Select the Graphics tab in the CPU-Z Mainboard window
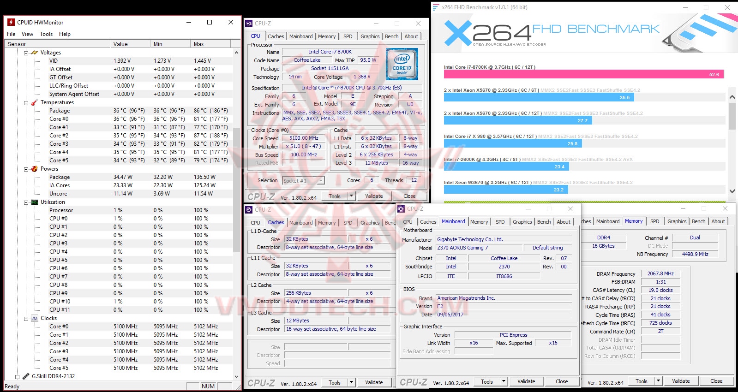This screenshot has width=738, height=392. 522,222
